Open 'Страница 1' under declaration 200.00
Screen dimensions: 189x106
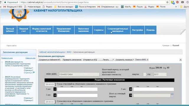pyautogui.click(x=28, y=68)
